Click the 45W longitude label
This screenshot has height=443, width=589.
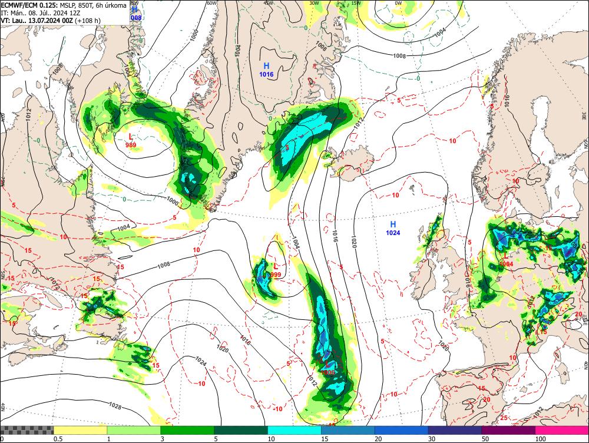tap(268, 2)
